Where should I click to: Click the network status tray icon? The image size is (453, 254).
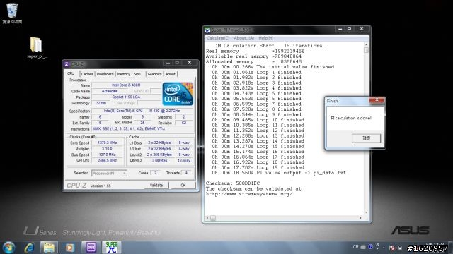(x=392, y=248)
